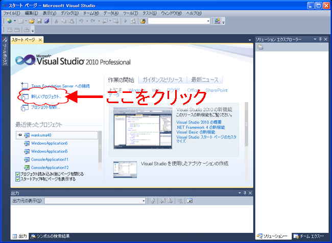Open Output panel window position dropdown
Screen dimensions: 332x243
[240, 193]
